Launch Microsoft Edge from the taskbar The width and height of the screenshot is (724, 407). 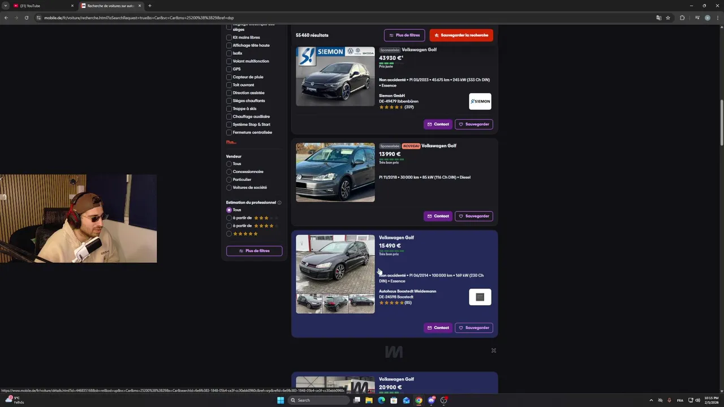pos(381,400)
